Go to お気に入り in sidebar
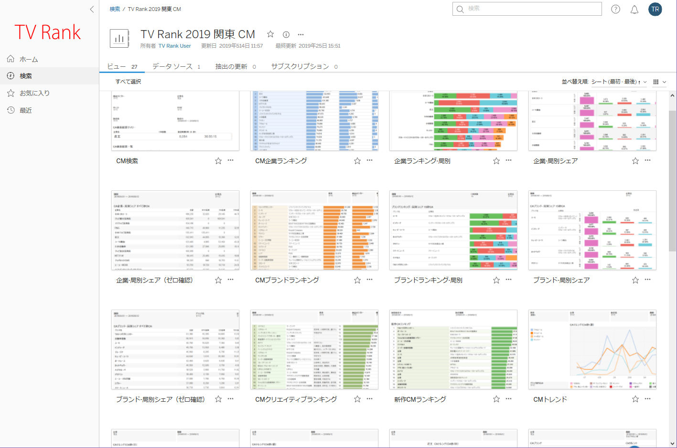The height and width of the screenshot is (448, 677). click(x=34, y=93)
